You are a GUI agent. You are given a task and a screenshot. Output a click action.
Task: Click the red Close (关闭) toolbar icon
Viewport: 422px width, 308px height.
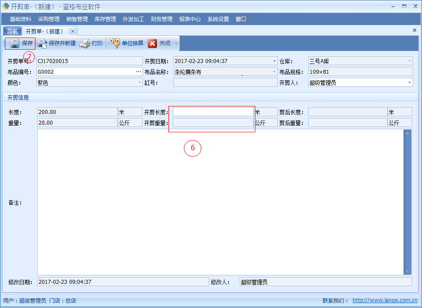click(153, 43)
